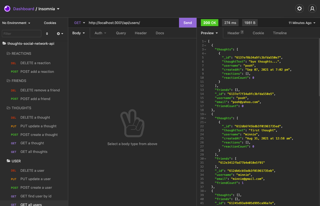This screenshot has width=320, height=206.
Task: Open the Insomnia workspace dropdown
Action: (x=49, y=9)
